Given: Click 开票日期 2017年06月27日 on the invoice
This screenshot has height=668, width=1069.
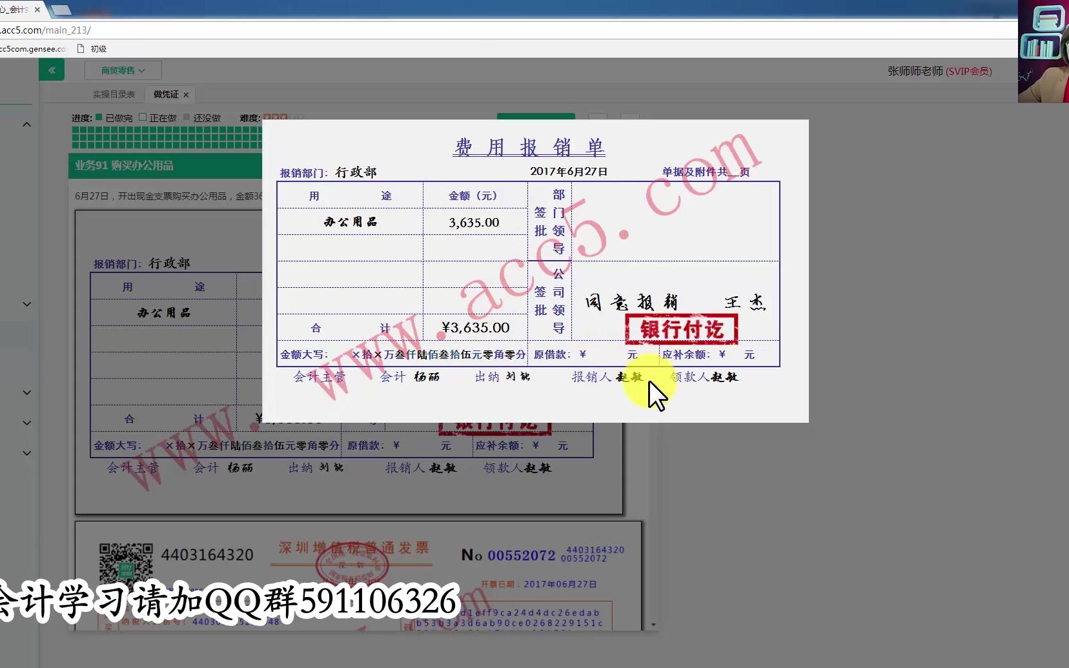Looking at the screenshot, I should point(538,584).
